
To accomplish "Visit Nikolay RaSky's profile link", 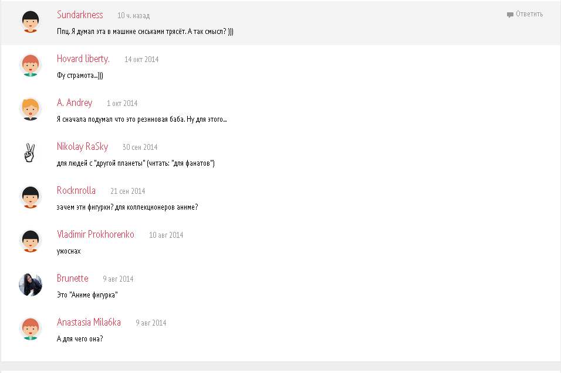I will [x=82, y=146].
